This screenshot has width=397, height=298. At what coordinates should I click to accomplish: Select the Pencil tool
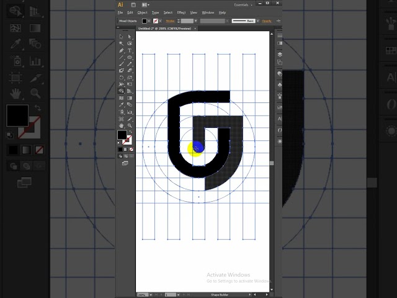pos(130,64)
